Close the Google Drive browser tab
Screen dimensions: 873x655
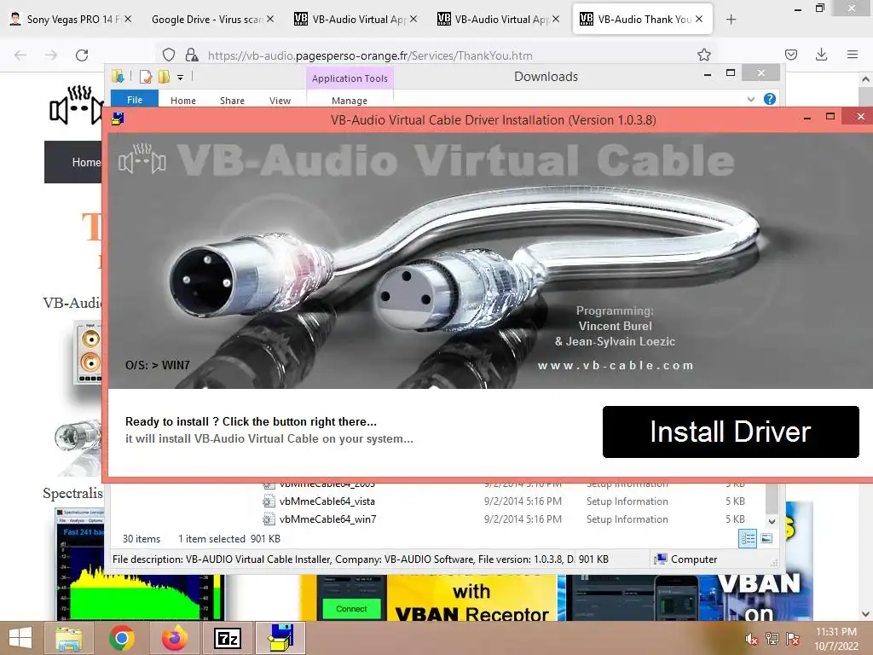click(270, 19)
